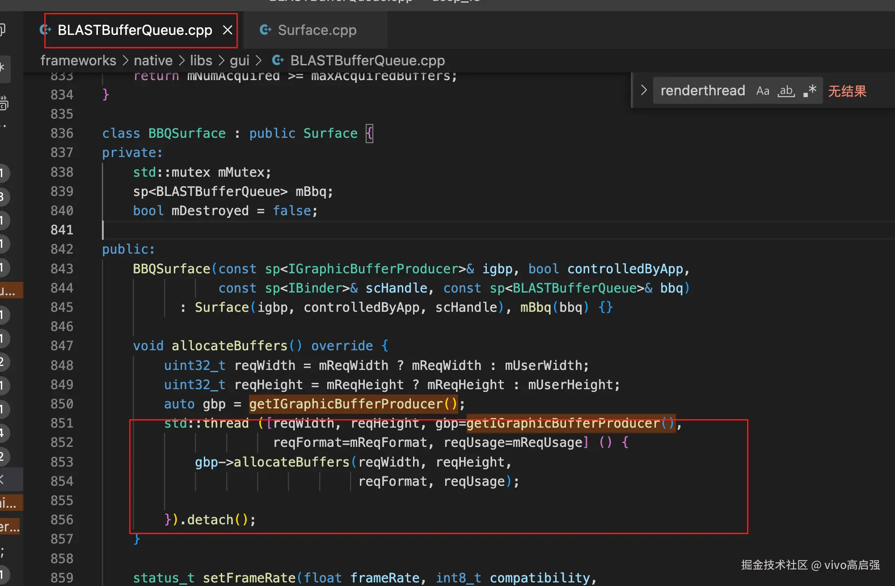
Task: Open the frameworks breadcrumb dropdown
Action: pyautogui.click(x=78, y=60)
